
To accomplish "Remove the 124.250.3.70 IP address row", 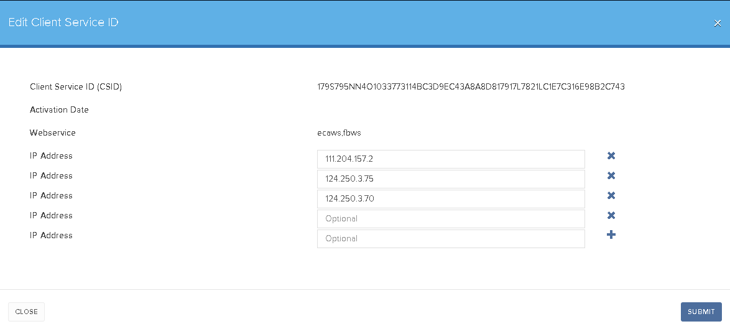I will [x=611, y=195].
